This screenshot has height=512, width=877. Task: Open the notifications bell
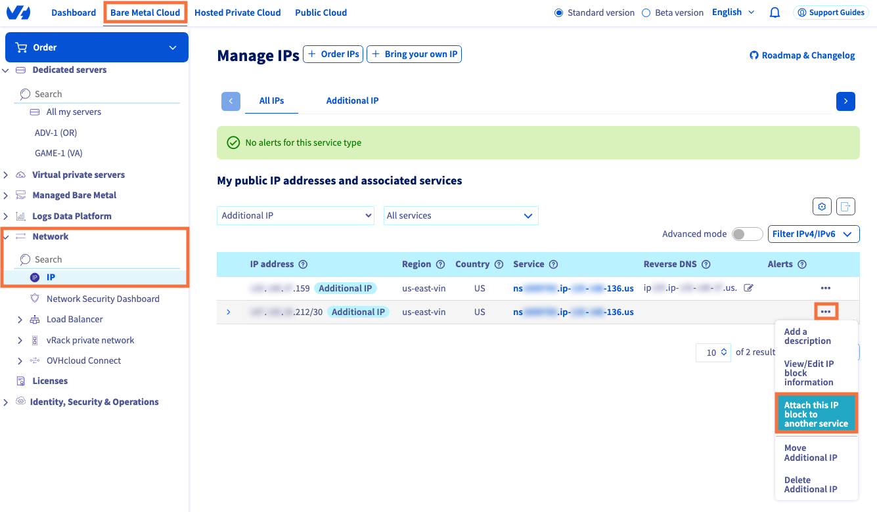click(x=775, y=12)
